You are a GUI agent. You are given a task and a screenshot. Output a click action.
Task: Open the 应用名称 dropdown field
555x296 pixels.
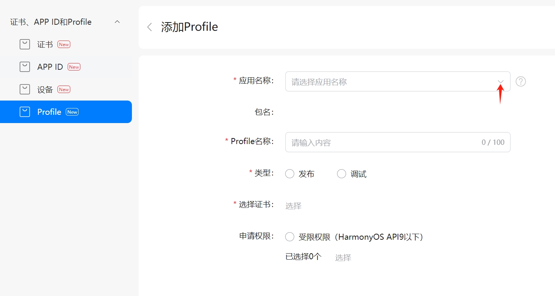tap(391, 82)
